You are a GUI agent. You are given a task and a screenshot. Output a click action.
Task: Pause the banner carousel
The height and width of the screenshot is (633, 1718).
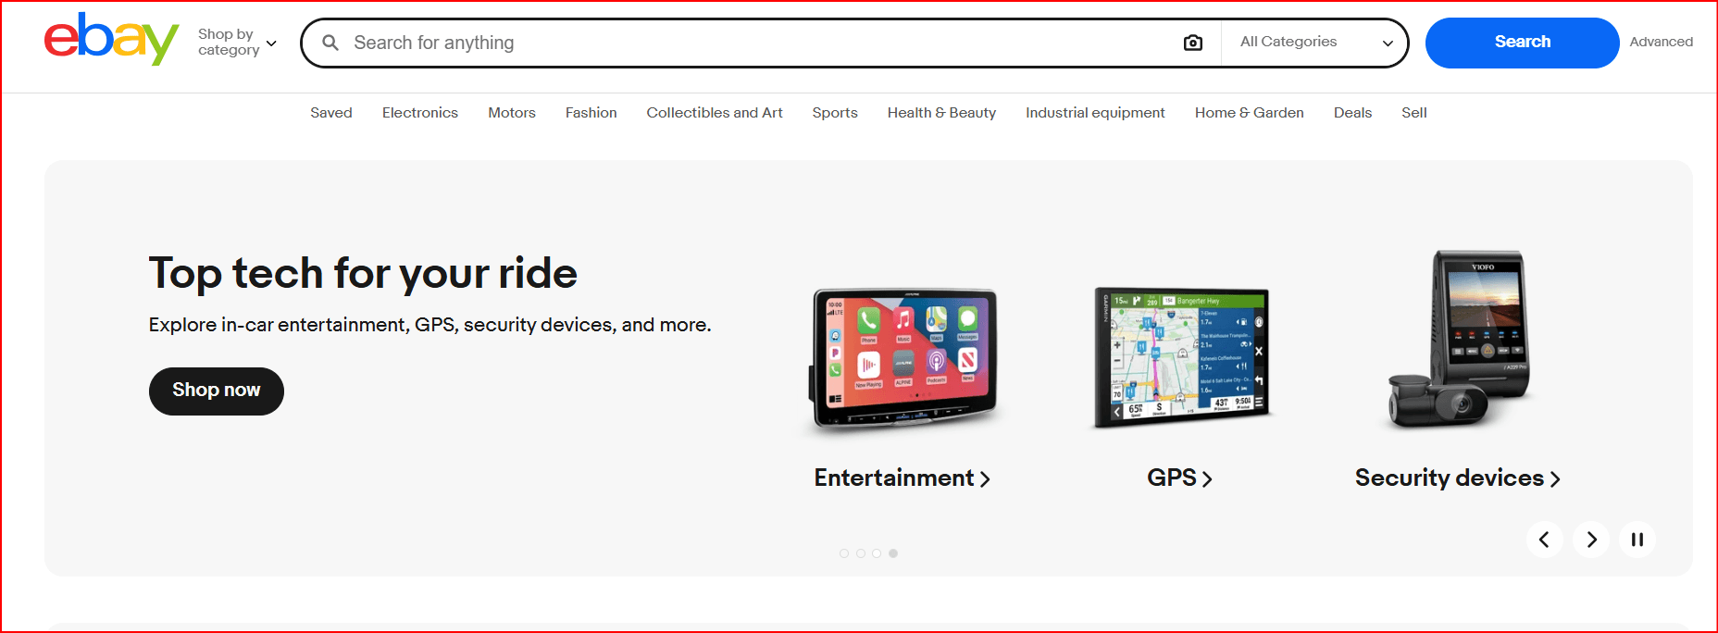click(1637, 540)
